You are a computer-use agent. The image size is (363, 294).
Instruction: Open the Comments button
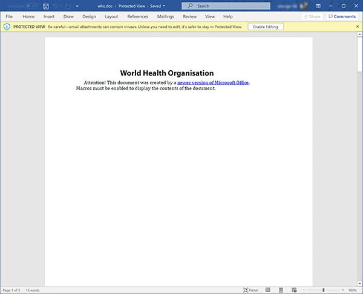342,17
